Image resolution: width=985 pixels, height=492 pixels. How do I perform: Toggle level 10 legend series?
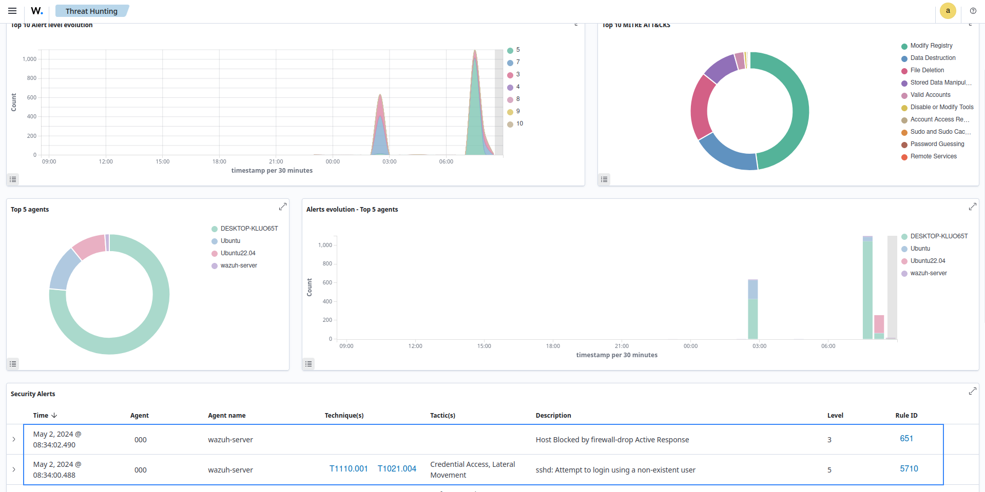click(x=519, y=124)
